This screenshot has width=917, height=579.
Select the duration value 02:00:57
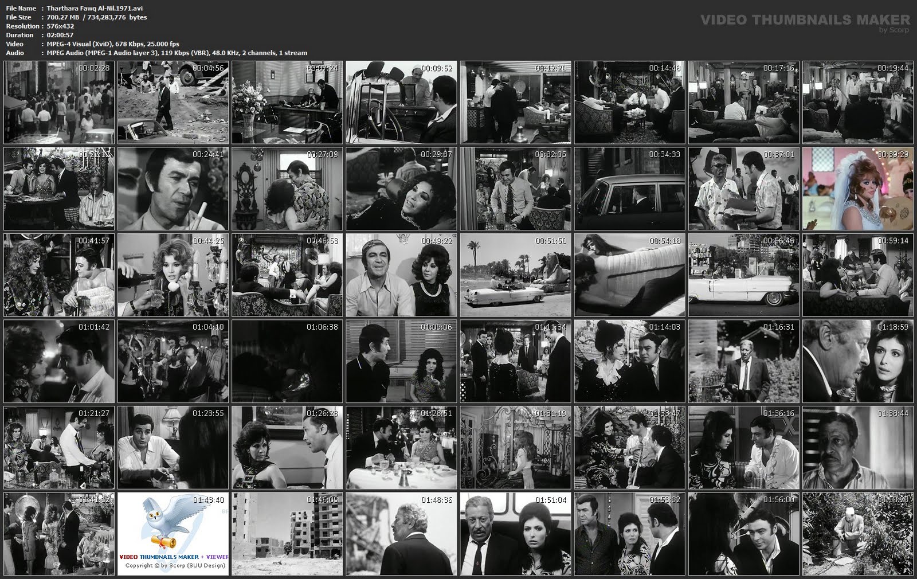pos(60,35)
